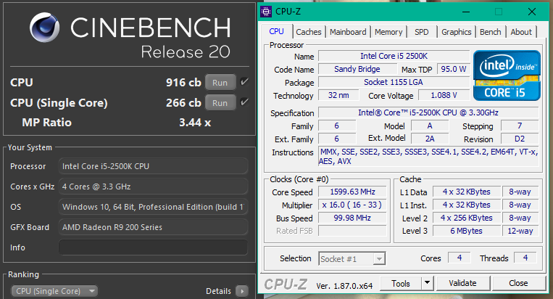Screen dimensions: 553x299
Task: Switch to the CPU tab in CPU-Z
Action: click(x=276, y=31)
